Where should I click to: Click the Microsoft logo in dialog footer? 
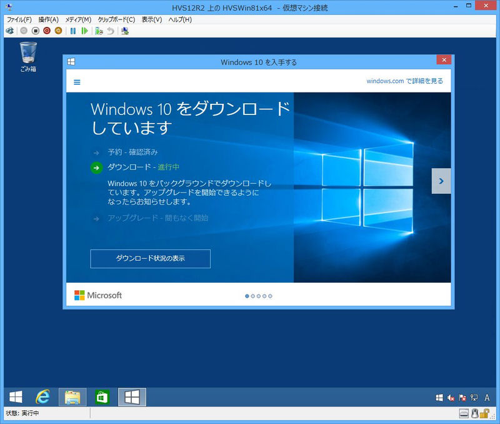98,295
